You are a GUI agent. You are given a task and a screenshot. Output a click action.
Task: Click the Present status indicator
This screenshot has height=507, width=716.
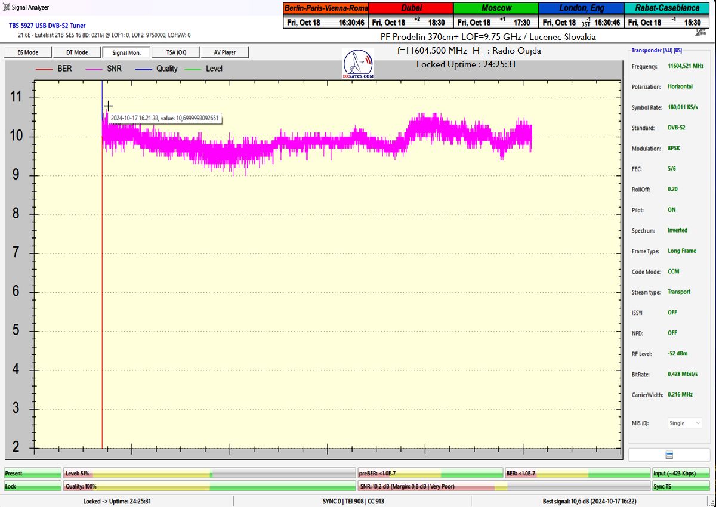coord(32,474)
